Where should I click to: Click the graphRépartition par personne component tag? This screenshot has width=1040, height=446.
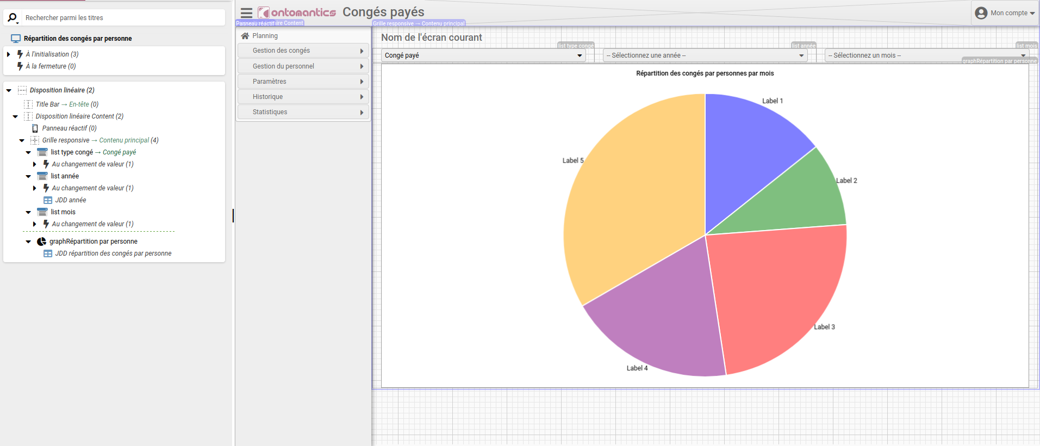click(1000, 61)
